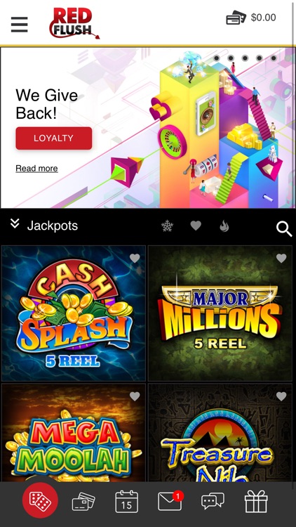The image size is (296, 527).
Task: Open the mail inbox with notification badge
Action: pyautogui.click(x=170, y=501)
